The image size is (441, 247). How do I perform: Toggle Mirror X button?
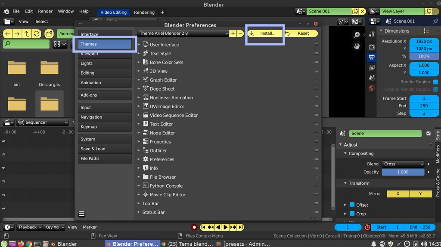(x=398, y=194)
